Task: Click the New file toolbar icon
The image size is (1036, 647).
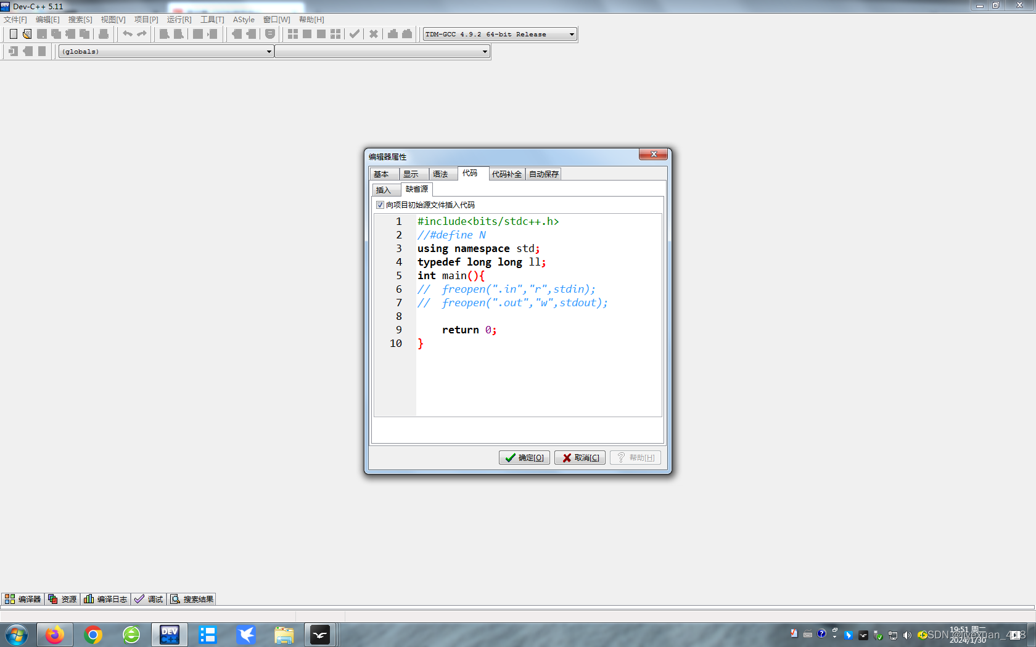Action: 13,34
